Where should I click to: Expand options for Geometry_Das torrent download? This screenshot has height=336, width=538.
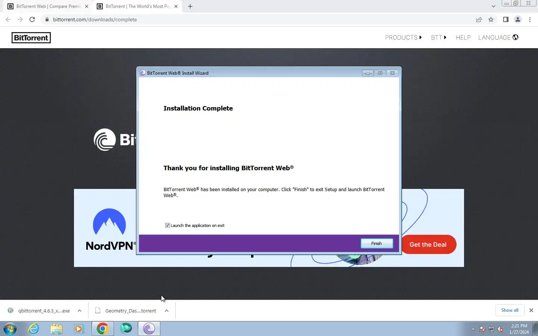point(167,311)
